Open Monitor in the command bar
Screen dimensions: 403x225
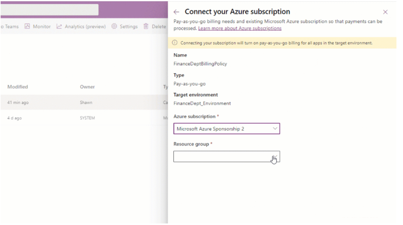(x=38, y=27)
